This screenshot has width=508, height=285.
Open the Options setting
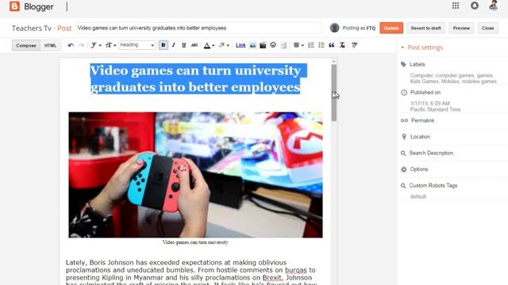[418, 169]
